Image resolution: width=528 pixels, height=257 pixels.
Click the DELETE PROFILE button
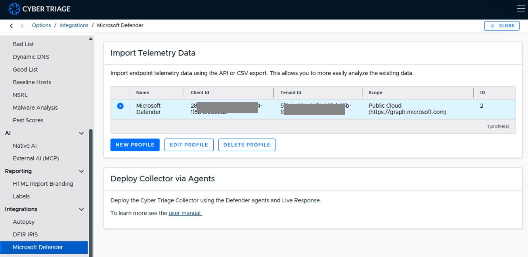247,145
